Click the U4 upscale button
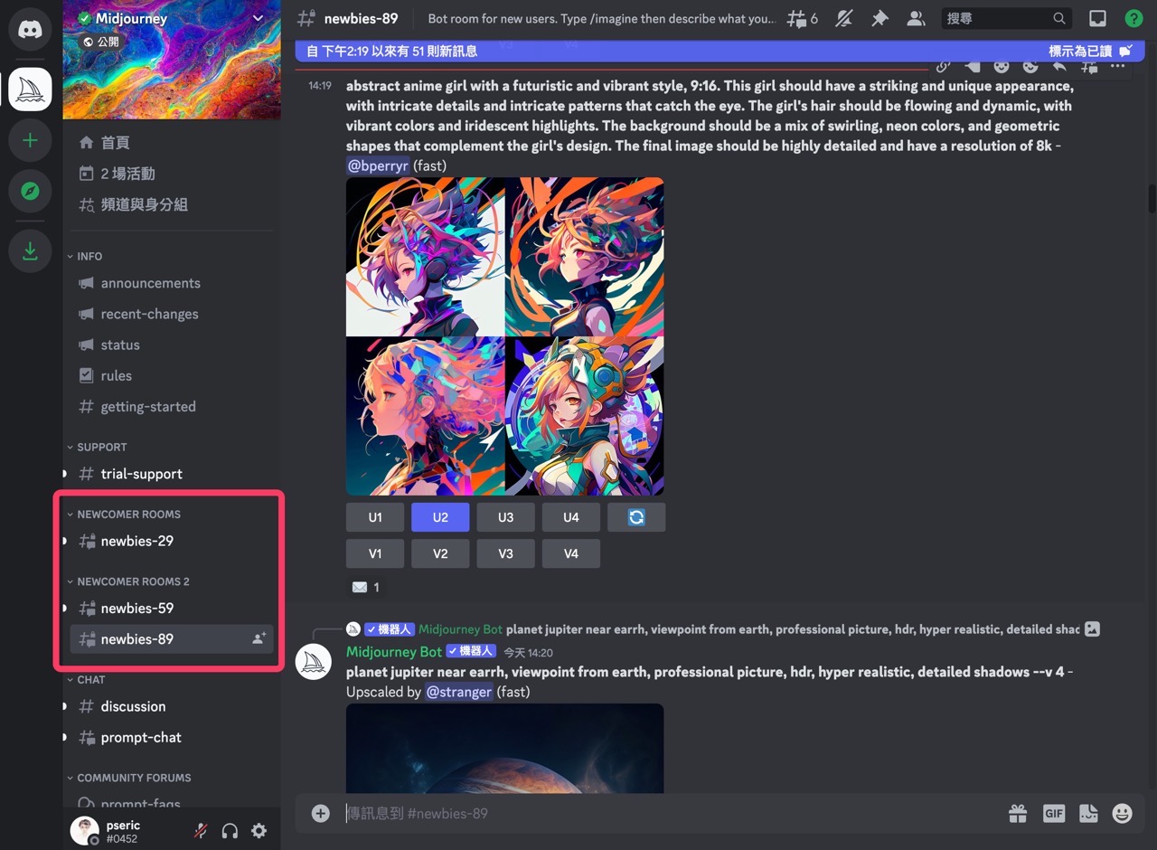1157x850 pixels. 571,517
